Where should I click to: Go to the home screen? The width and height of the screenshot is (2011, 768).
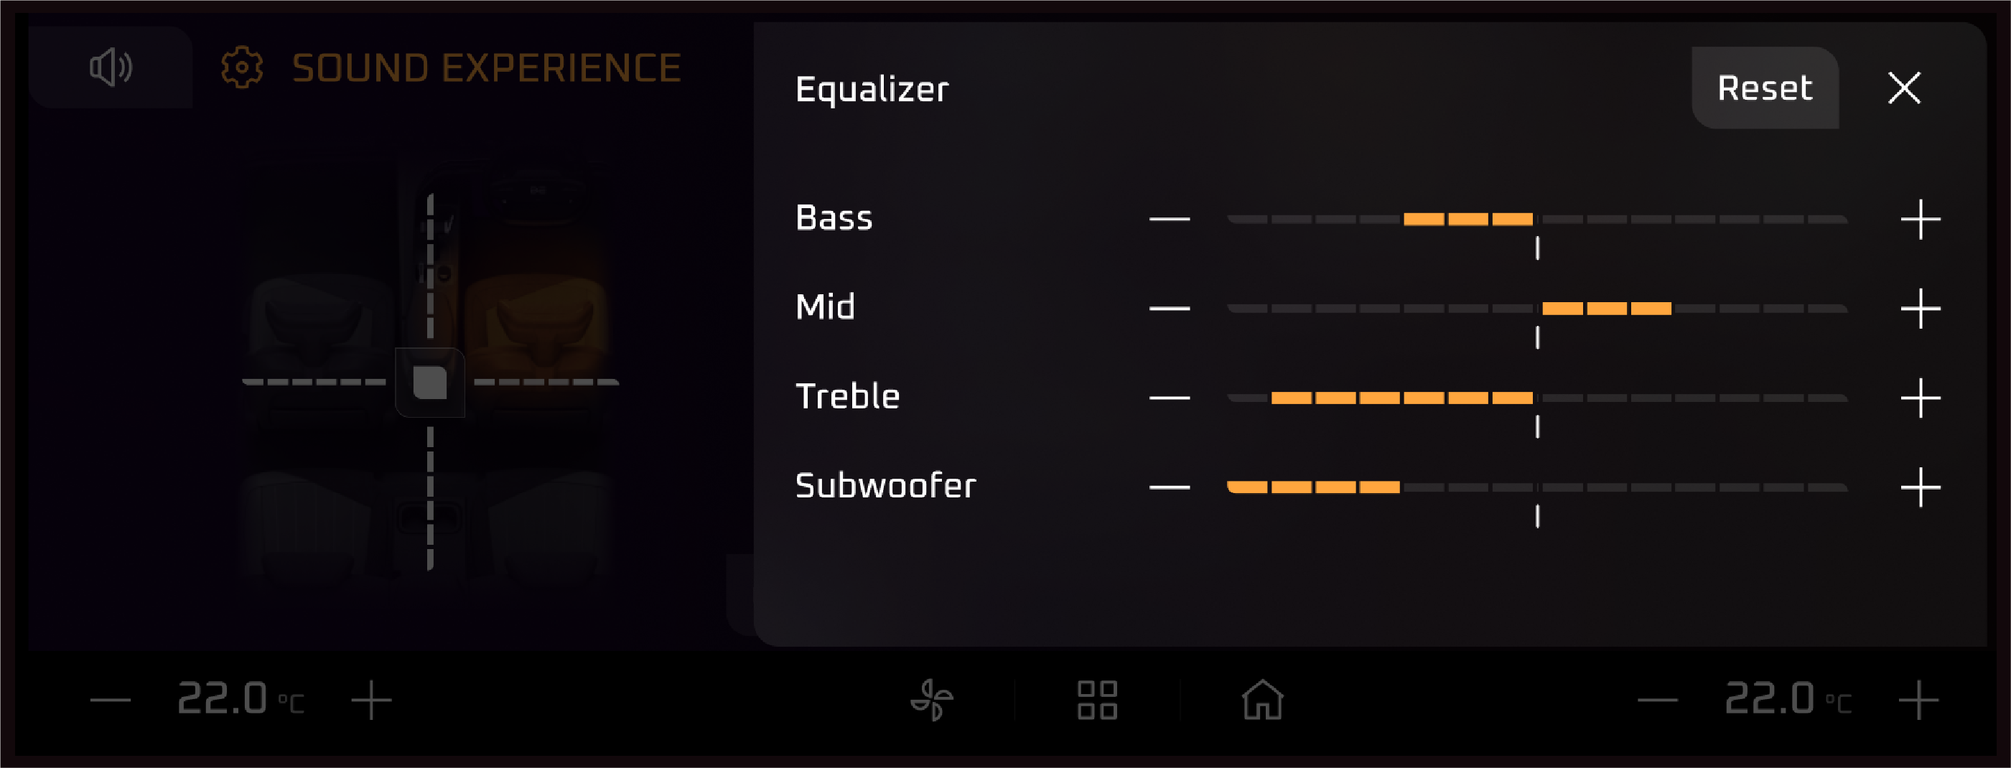coord(1262,699)
